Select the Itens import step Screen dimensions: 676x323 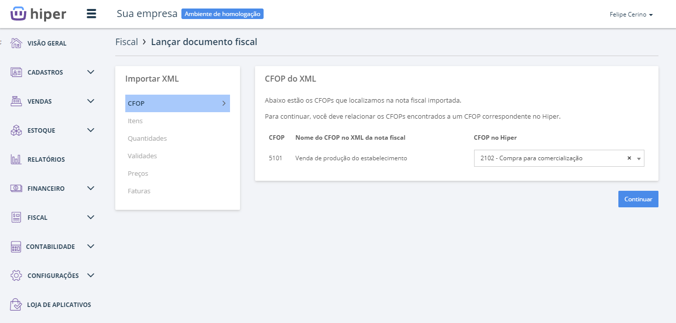click(177, 121)
